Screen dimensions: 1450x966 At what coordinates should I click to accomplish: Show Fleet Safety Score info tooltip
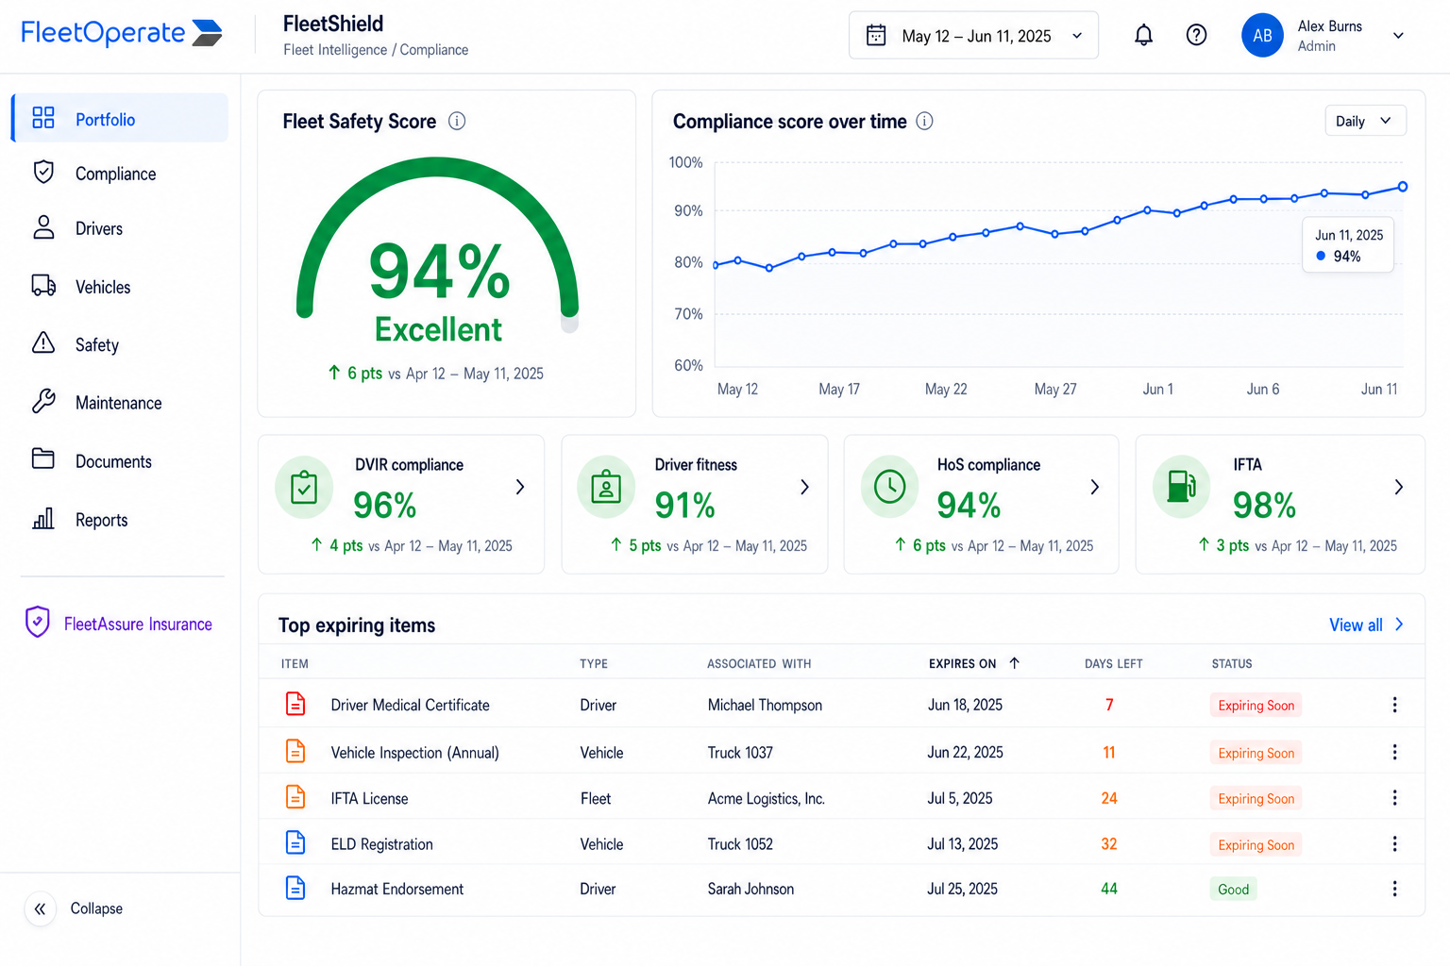point(457,121)
